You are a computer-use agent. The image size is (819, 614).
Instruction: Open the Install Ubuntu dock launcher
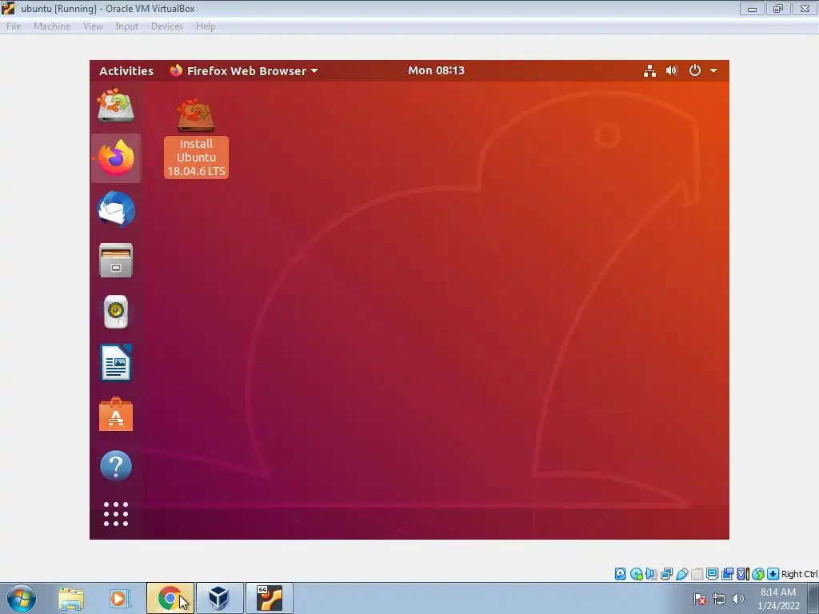pyautogui.click(x=116, y=106)
